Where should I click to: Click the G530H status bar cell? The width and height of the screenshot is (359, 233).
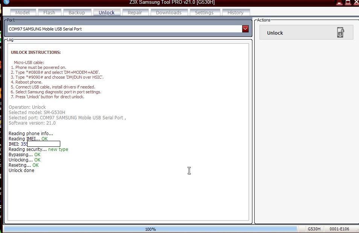click(314, 229)
